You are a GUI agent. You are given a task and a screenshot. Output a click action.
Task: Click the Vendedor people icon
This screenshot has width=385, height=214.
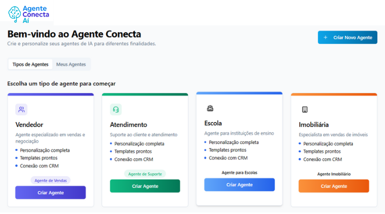(21, 109)
